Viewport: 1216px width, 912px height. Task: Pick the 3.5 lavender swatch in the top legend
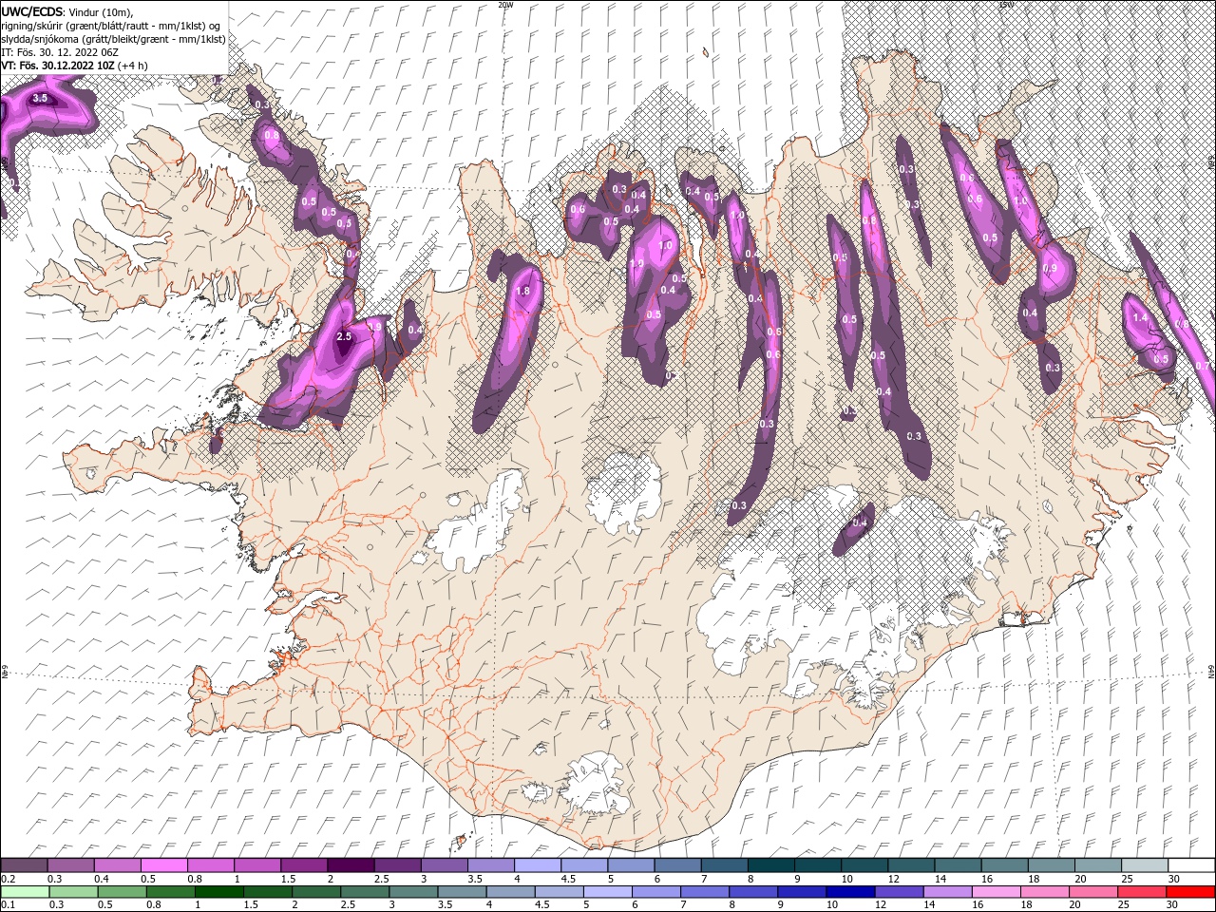490,865
